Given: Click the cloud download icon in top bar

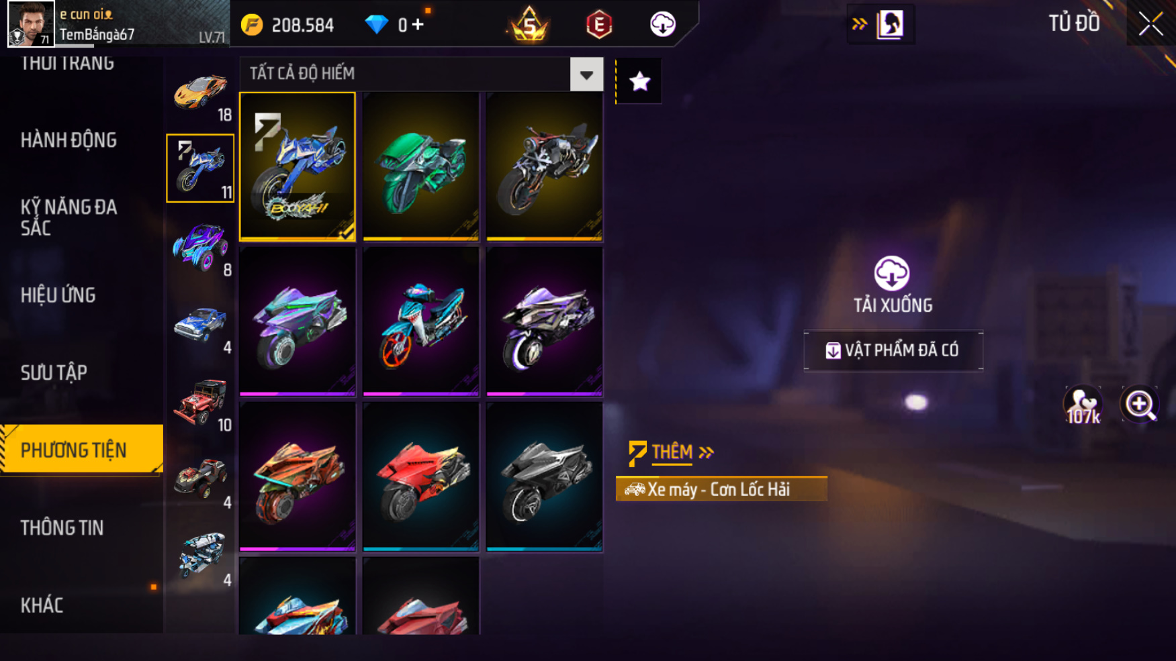Looking at the screenshot, I should click(x=662, y=24).
